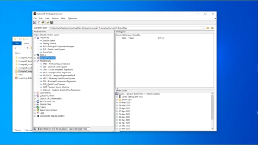This screenshot has height=145, width=258.
Task: Click the File tab in Explorer window
Action: click(17, 43)
